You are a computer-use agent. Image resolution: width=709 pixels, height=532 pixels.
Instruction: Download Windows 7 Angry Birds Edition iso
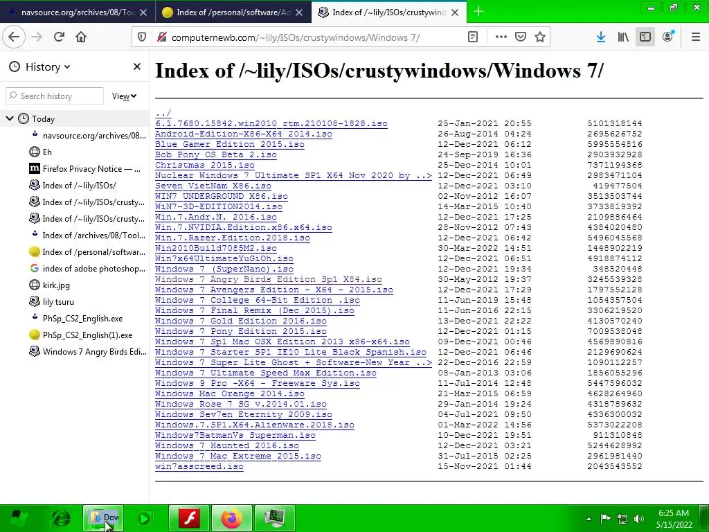(269, 280)
